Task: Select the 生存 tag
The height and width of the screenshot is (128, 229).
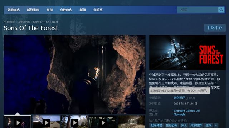Action: click(208, 125)
